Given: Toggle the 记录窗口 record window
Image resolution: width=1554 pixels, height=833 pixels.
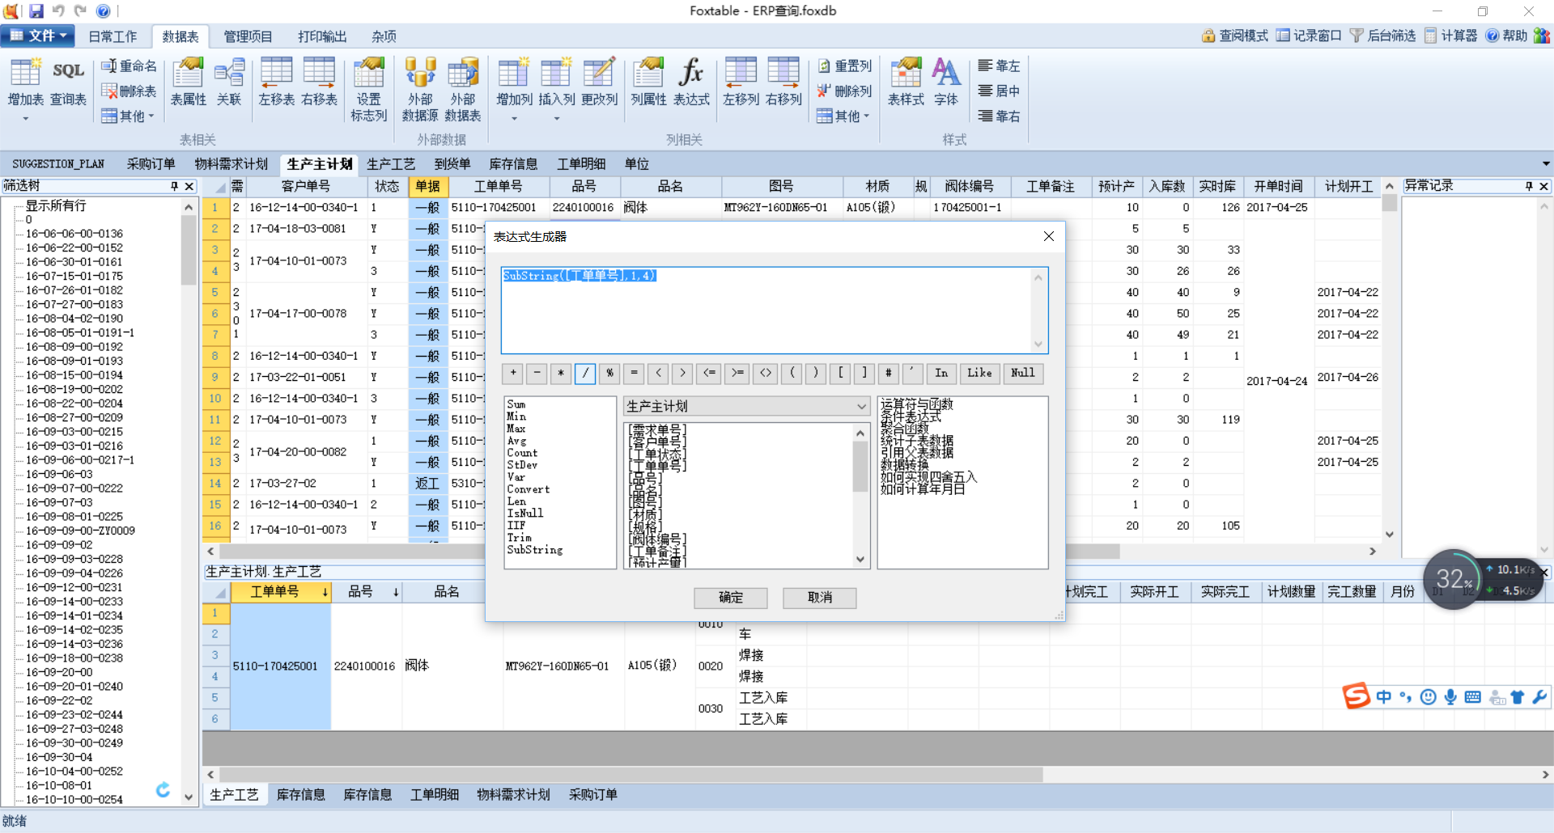Looking at the screenshot, I should [x=1308, y=36].
